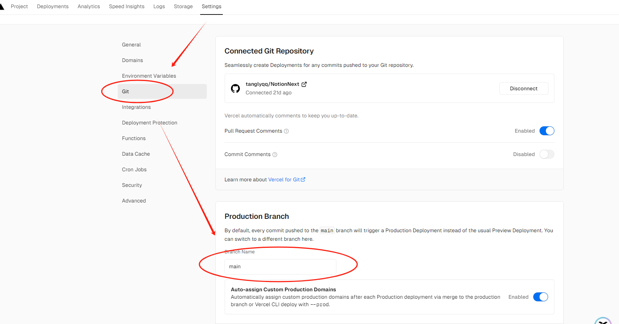
Task: Click the help icon beside Pull Request Comments
Action: click(286, 131)
